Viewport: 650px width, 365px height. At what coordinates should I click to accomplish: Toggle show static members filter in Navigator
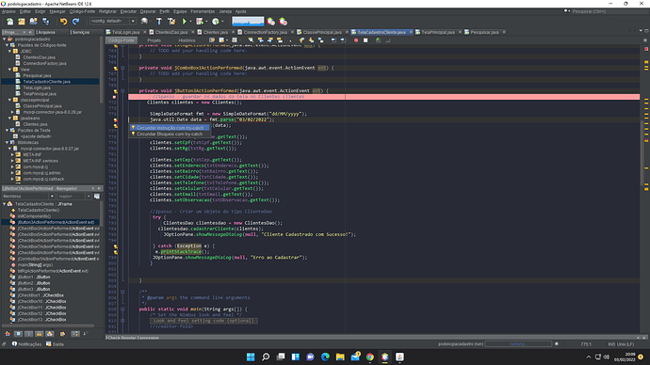(x=28, y=334)
